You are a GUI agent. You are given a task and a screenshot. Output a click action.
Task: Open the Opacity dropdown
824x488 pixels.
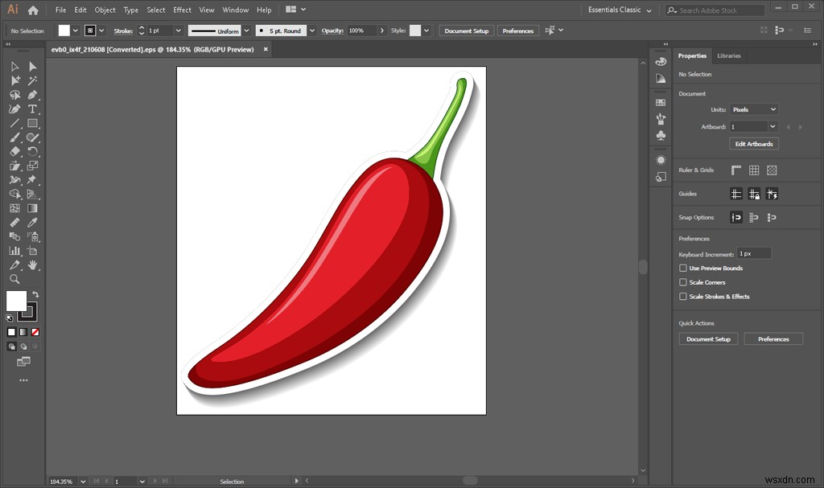(x=381, y=31)
